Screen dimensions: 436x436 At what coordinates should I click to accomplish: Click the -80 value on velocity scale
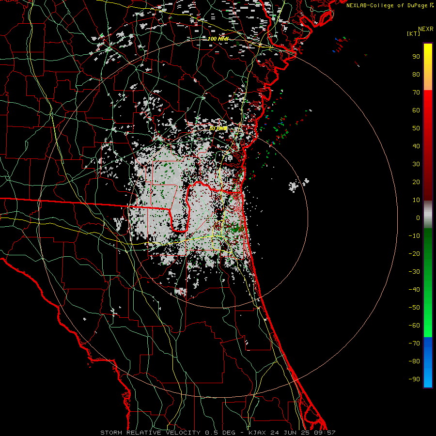pyautogui.click(x=414, y=361)
